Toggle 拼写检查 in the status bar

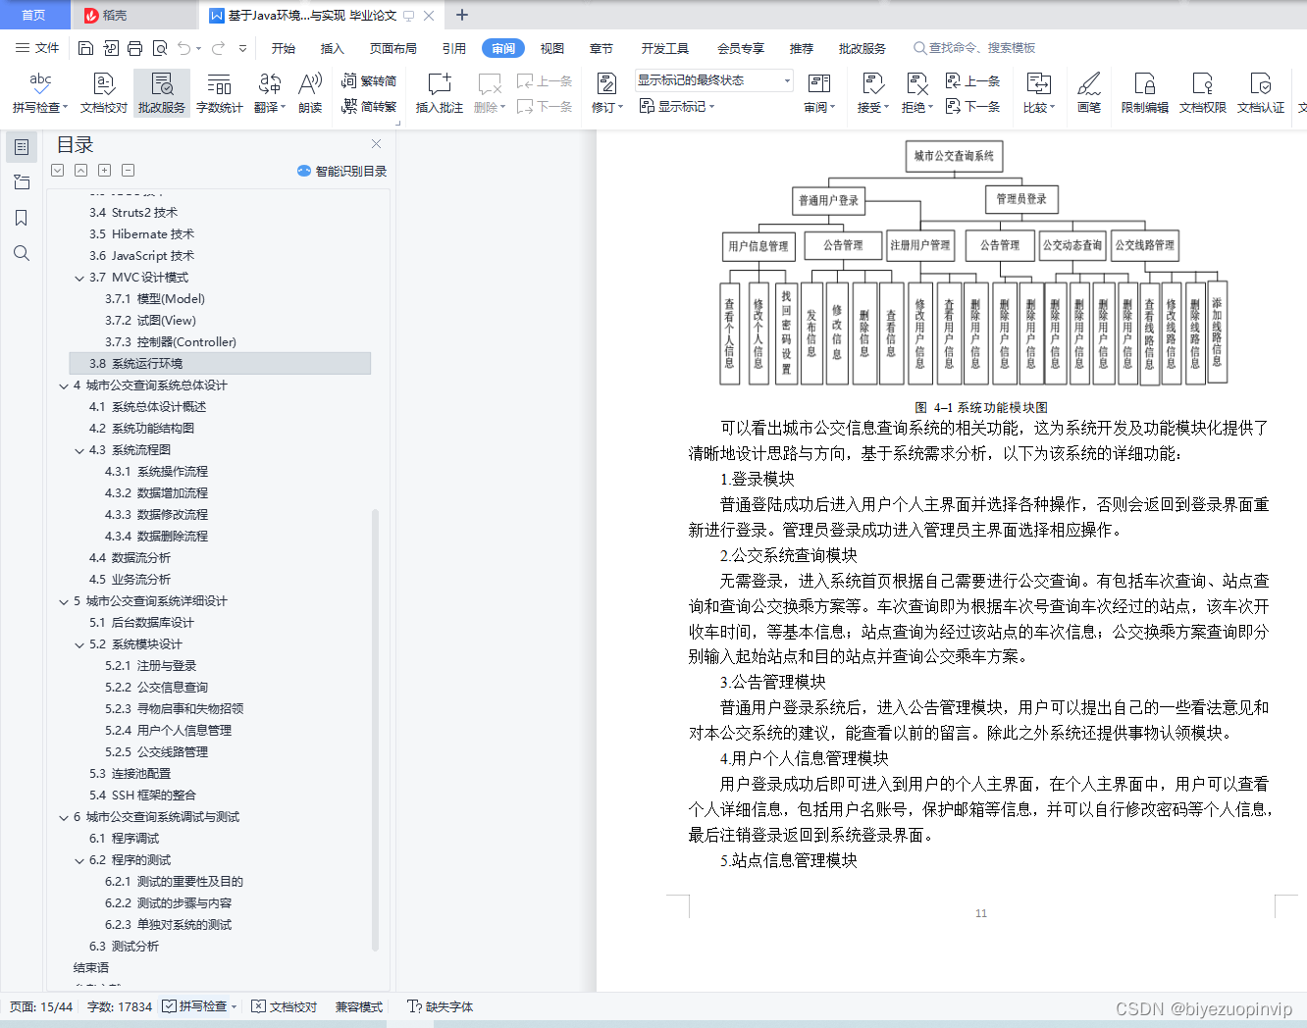[x=199, y=1006]
